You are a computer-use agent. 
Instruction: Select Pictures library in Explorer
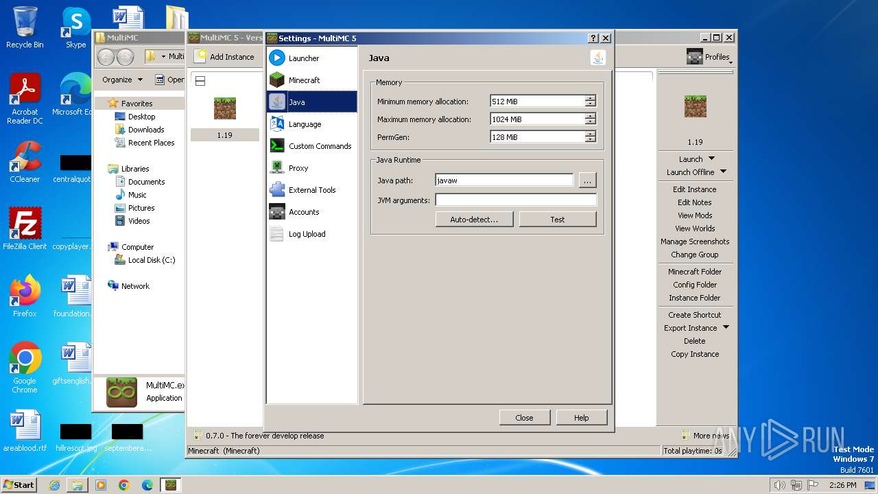(141, 208)
